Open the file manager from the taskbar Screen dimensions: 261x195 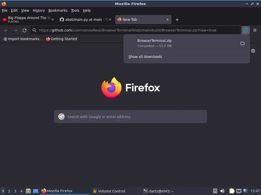(28, 191)
